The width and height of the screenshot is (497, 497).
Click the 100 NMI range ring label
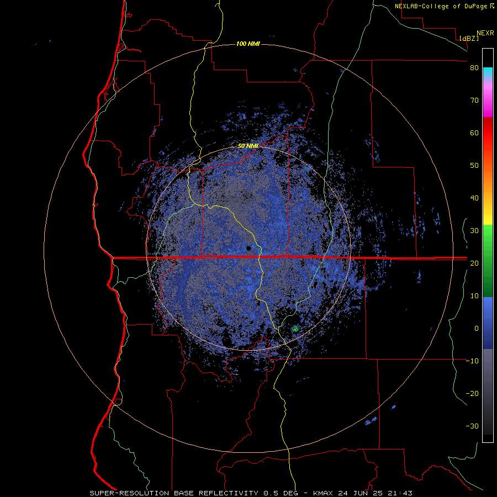248,44
